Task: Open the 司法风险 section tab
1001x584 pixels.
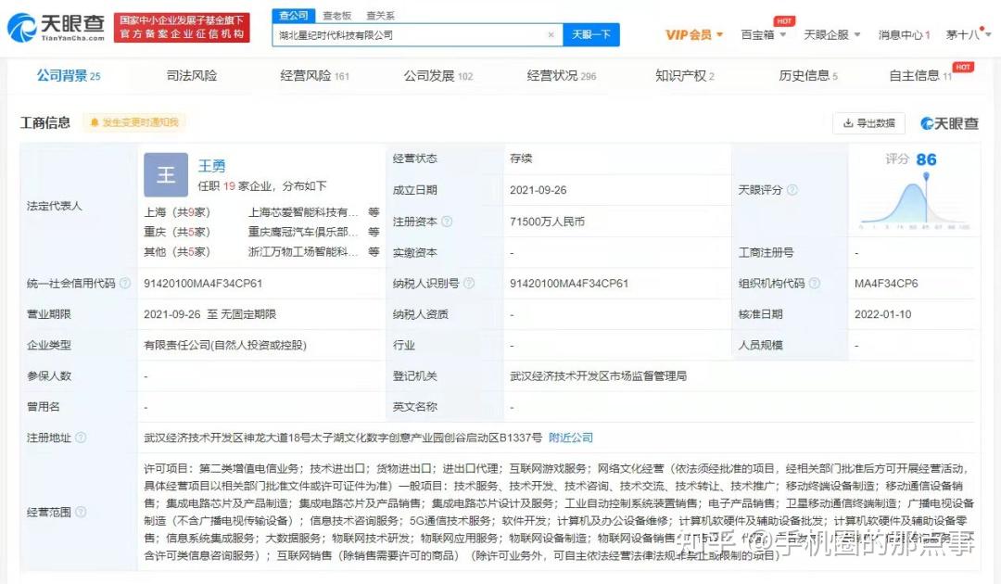Action: 192,76
